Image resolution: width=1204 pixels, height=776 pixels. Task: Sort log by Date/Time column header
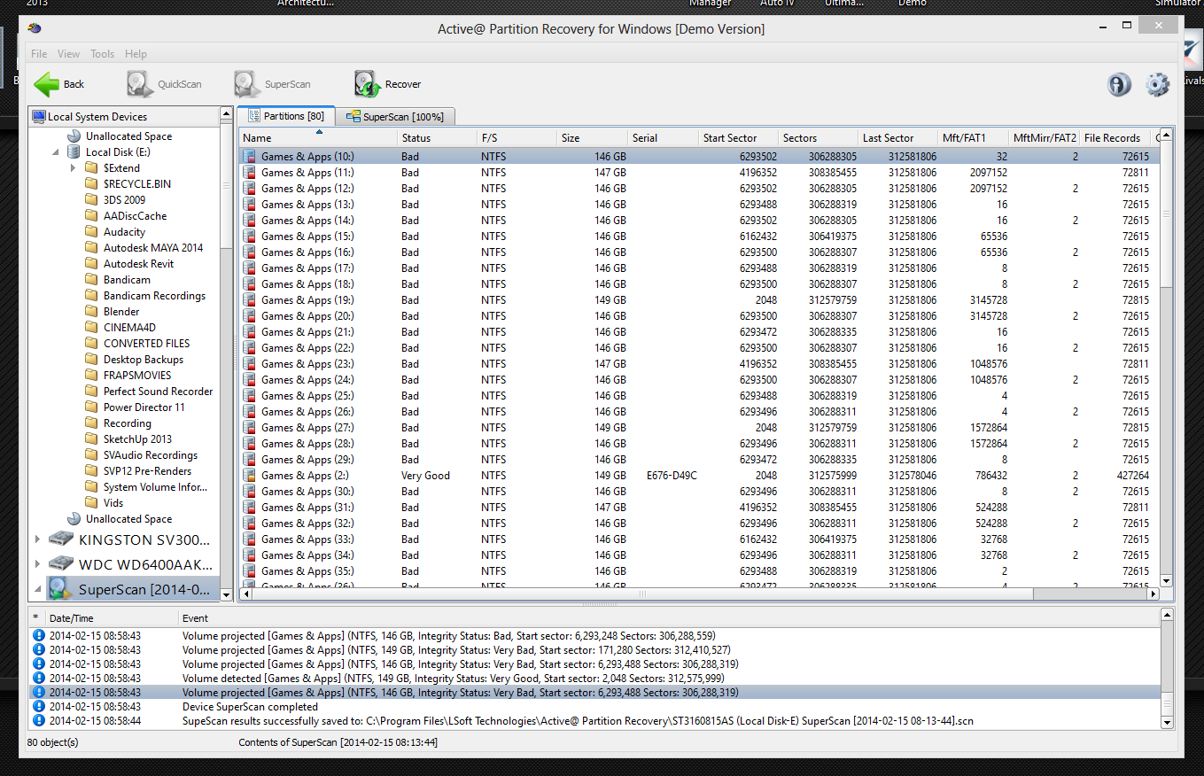pos(111,618)
